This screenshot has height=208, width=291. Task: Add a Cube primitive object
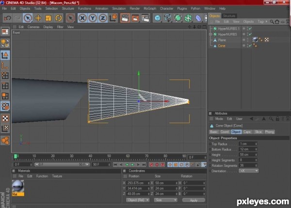[x=158, y=18]
